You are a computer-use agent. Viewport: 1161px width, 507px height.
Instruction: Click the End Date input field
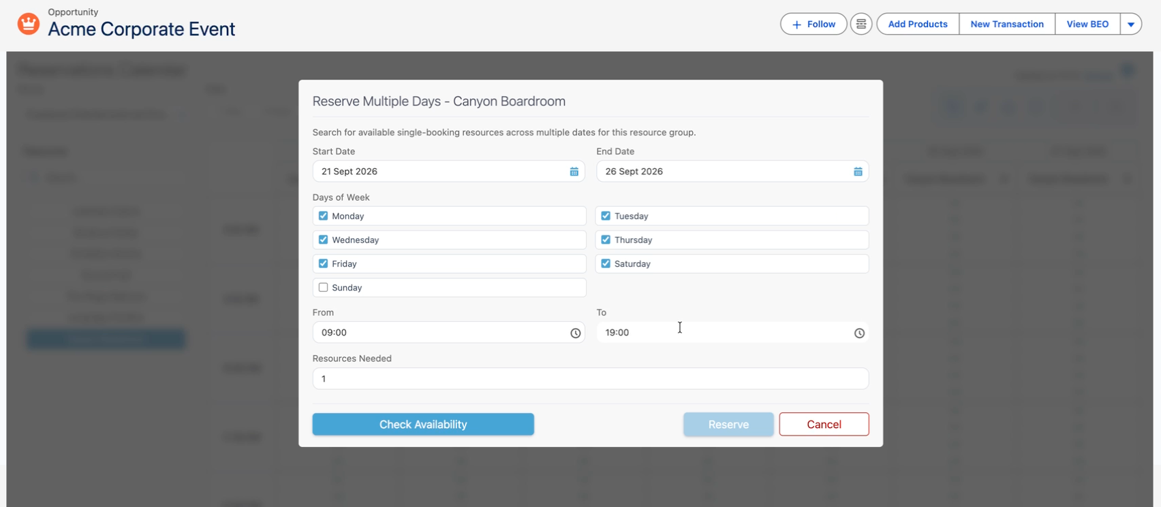click(732, 171)
